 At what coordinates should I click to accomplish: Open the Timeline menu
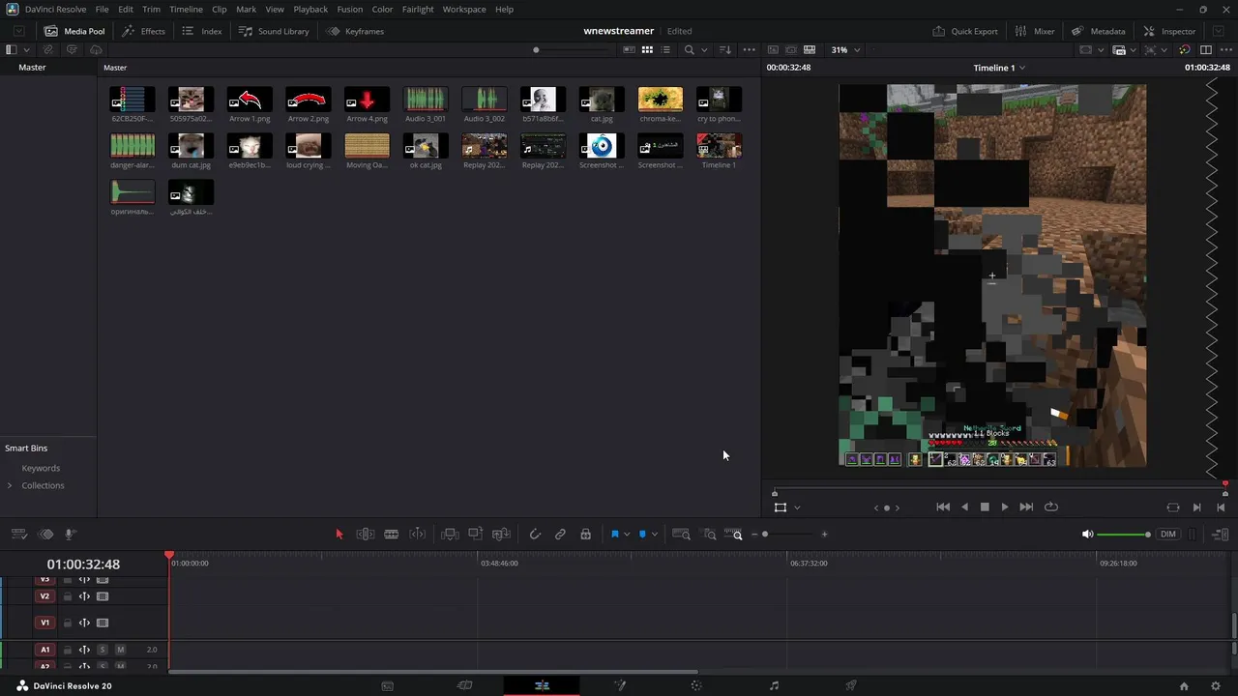point(186,9)
